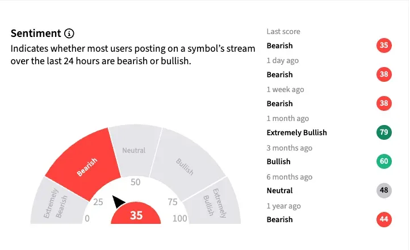Click the Sentiment info icon

pos(69,34)
